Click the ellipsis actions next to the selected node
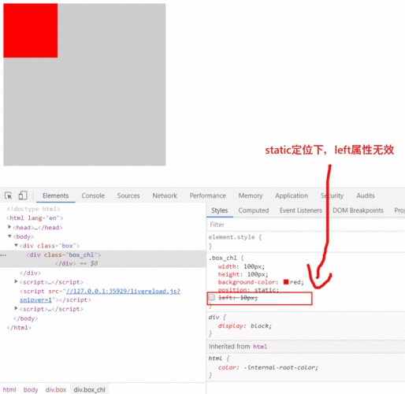 [x=3, y=255]
